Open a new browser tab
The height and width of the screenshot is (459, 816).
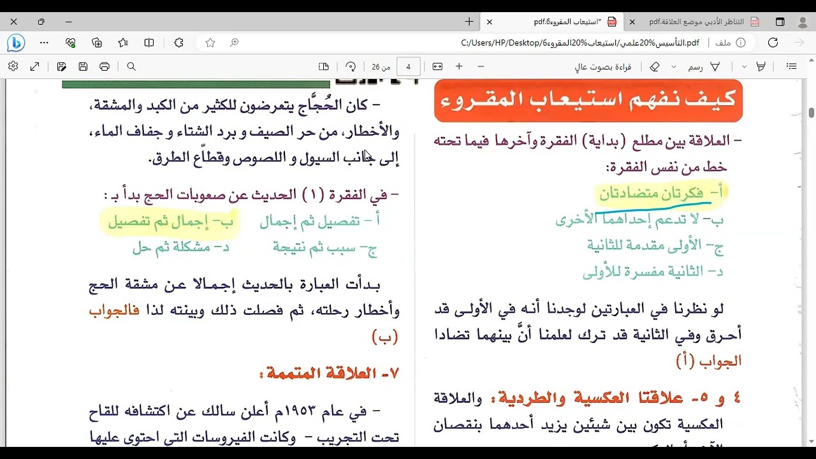(x=469, y=22)
